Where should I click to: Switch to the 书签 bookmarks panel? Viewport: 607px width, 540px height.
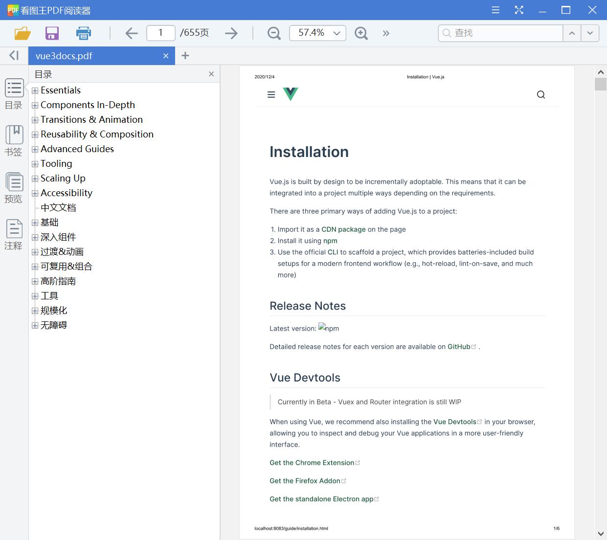click(x=13, y=140)
